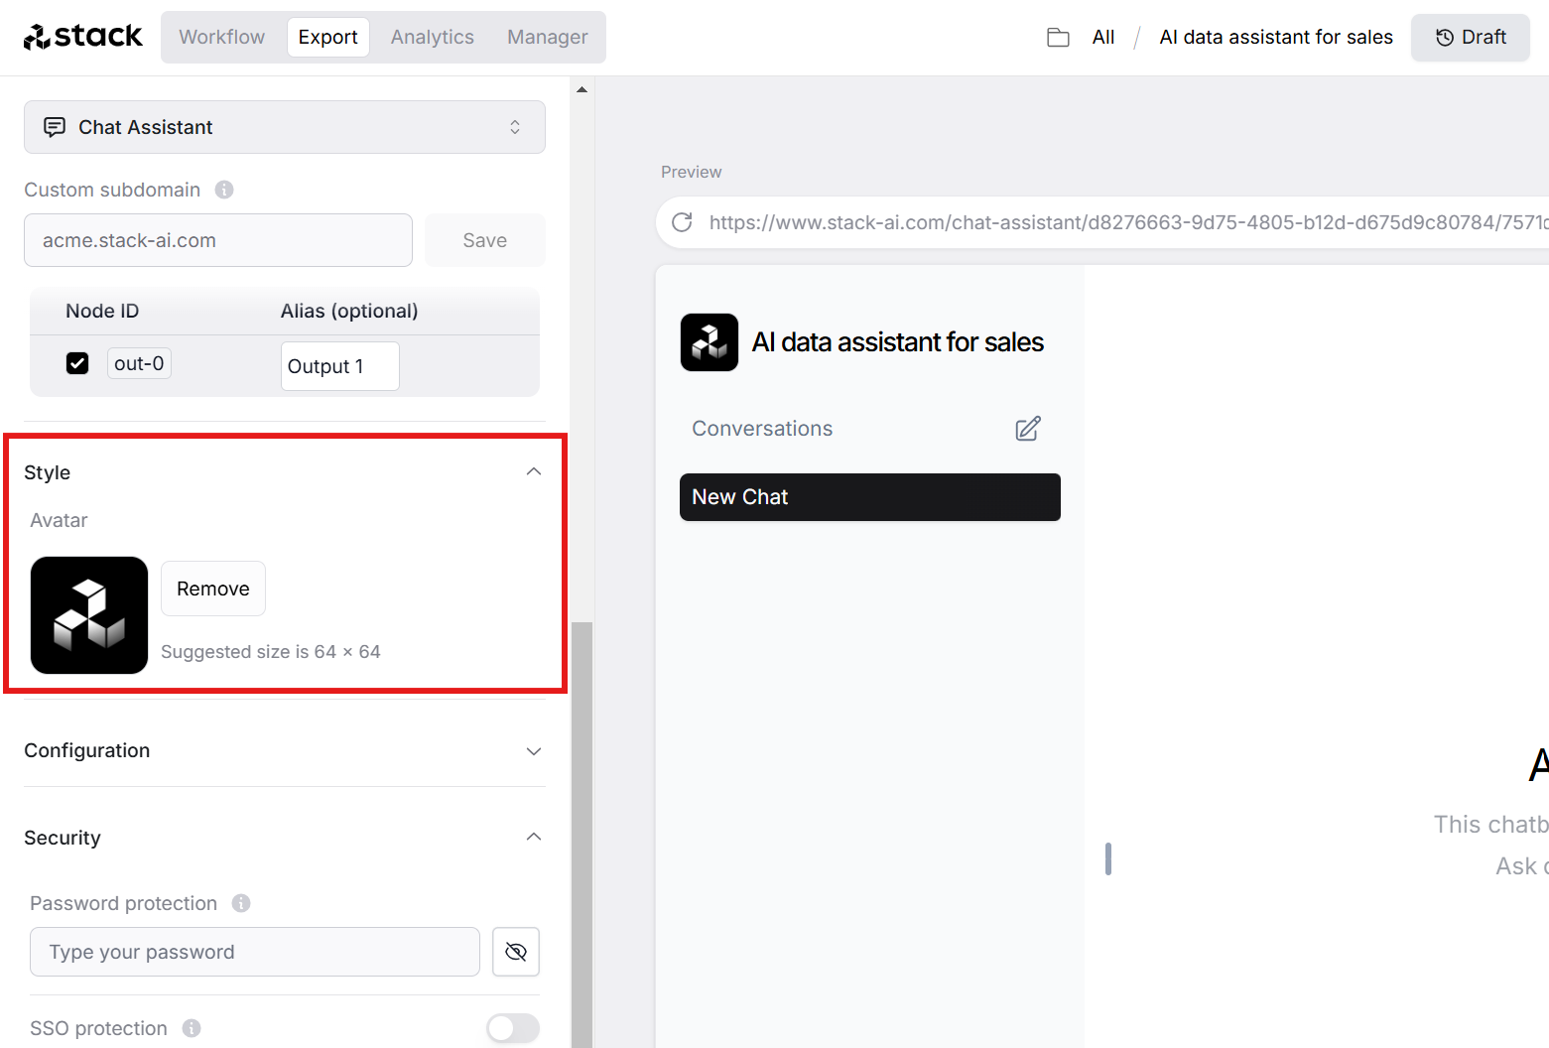Screen dimensions: 1549x1048
Task: Select the New Chat conversation
Action: (870, 497)
